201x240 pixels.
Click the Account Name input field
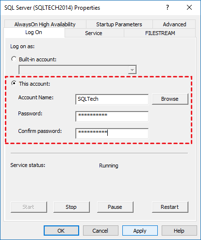112,99
